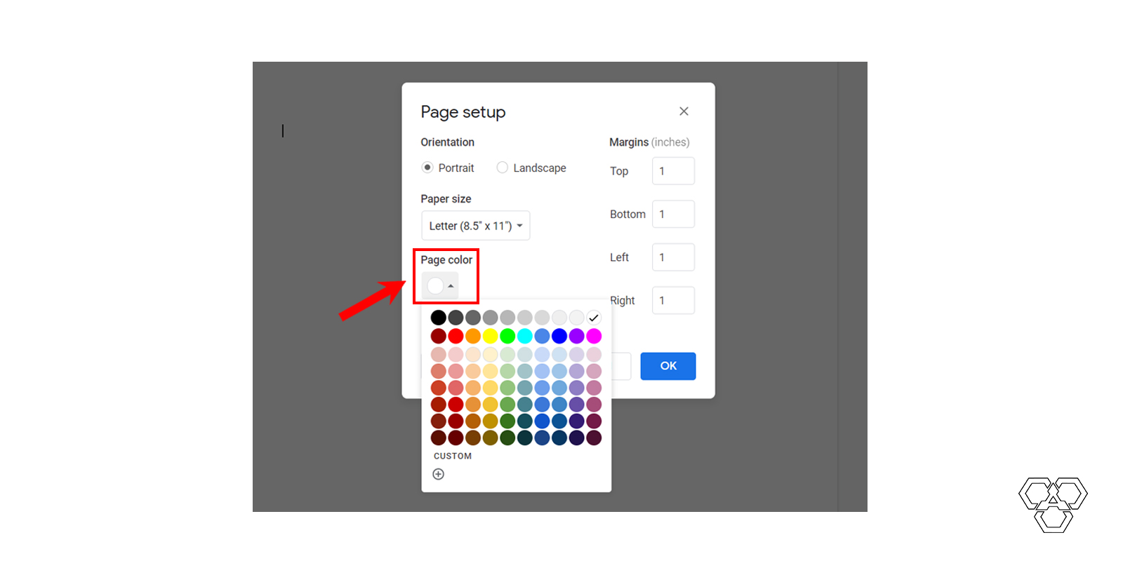
Task: Select the Landscape orientation radio button
Action: tap(503, 168)
